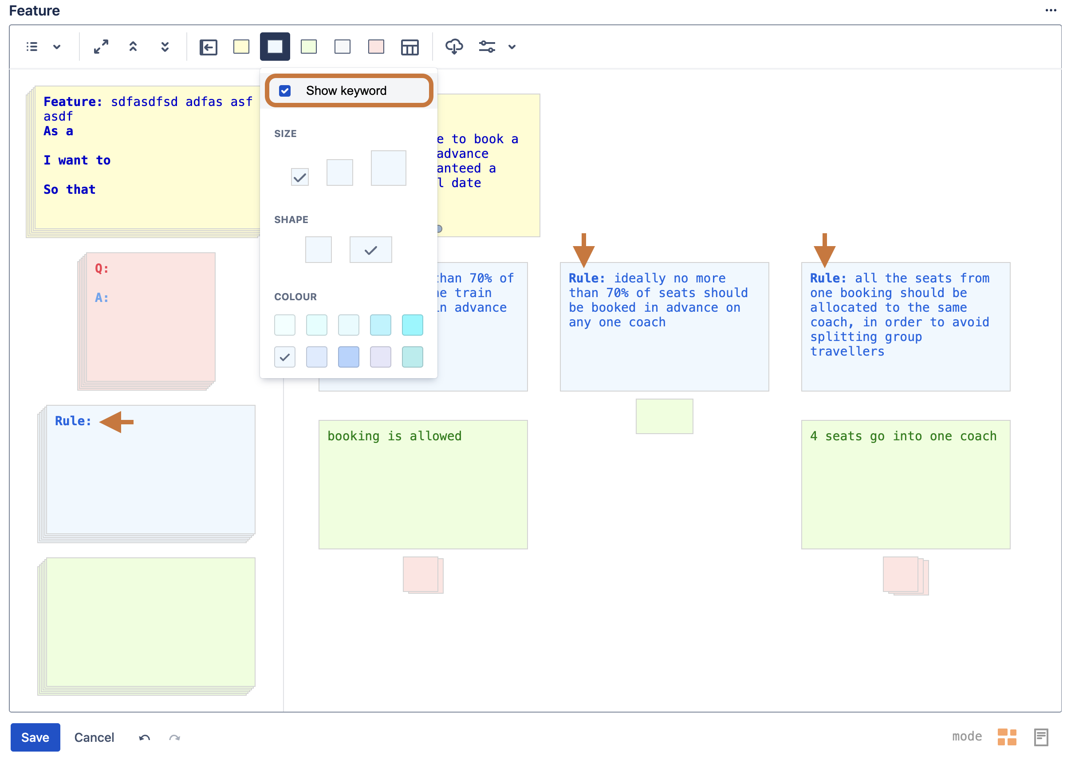The width and height of the screenshot is (1071, 760).
Task: Click the undo arrow icon
Action: coord(144,738)
